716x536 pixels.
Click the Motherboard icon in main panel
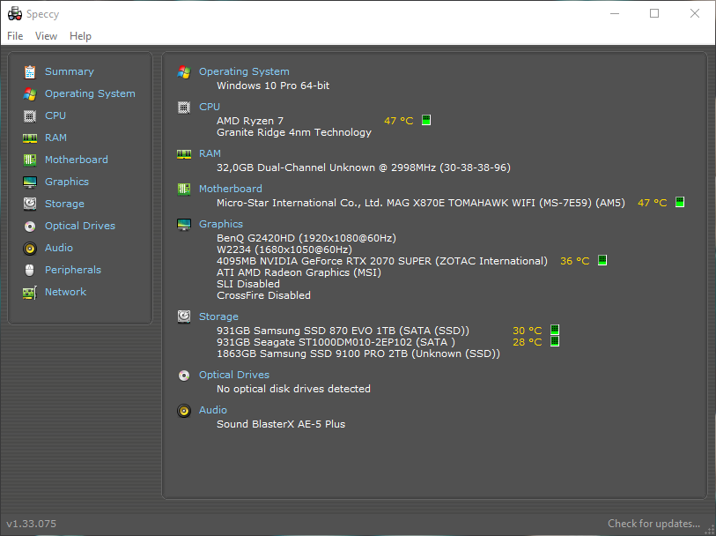[184, 189]
